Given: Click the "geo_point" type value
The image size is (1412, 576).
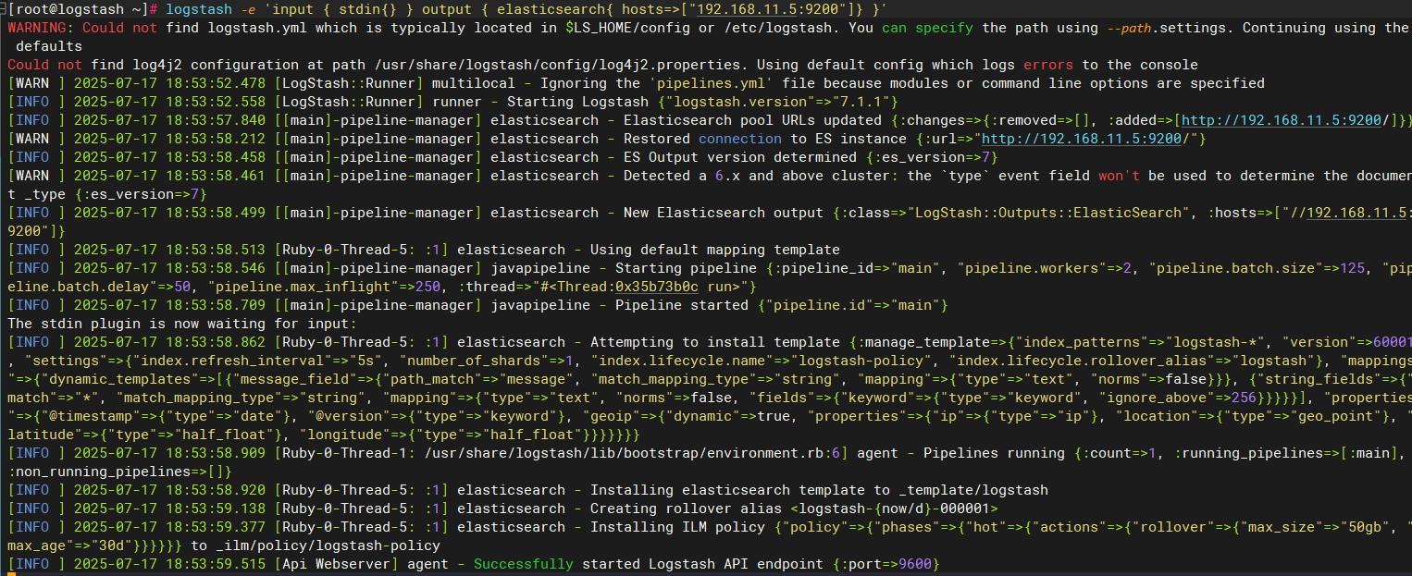Looking at the screenshot, I should point(1333,416).
